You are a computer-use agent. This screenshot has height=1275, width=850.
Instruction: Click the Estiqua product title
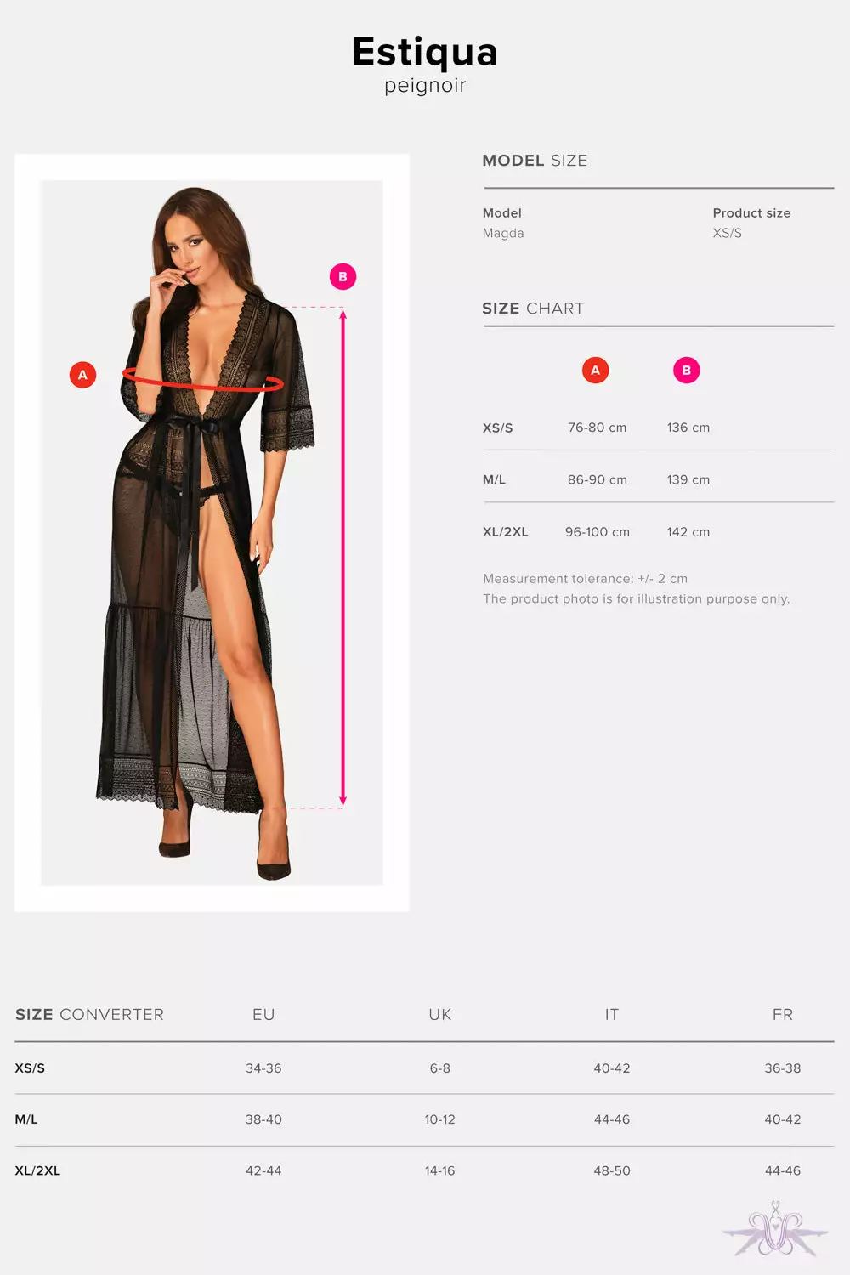pyautogui.click(x=425, y=51)
